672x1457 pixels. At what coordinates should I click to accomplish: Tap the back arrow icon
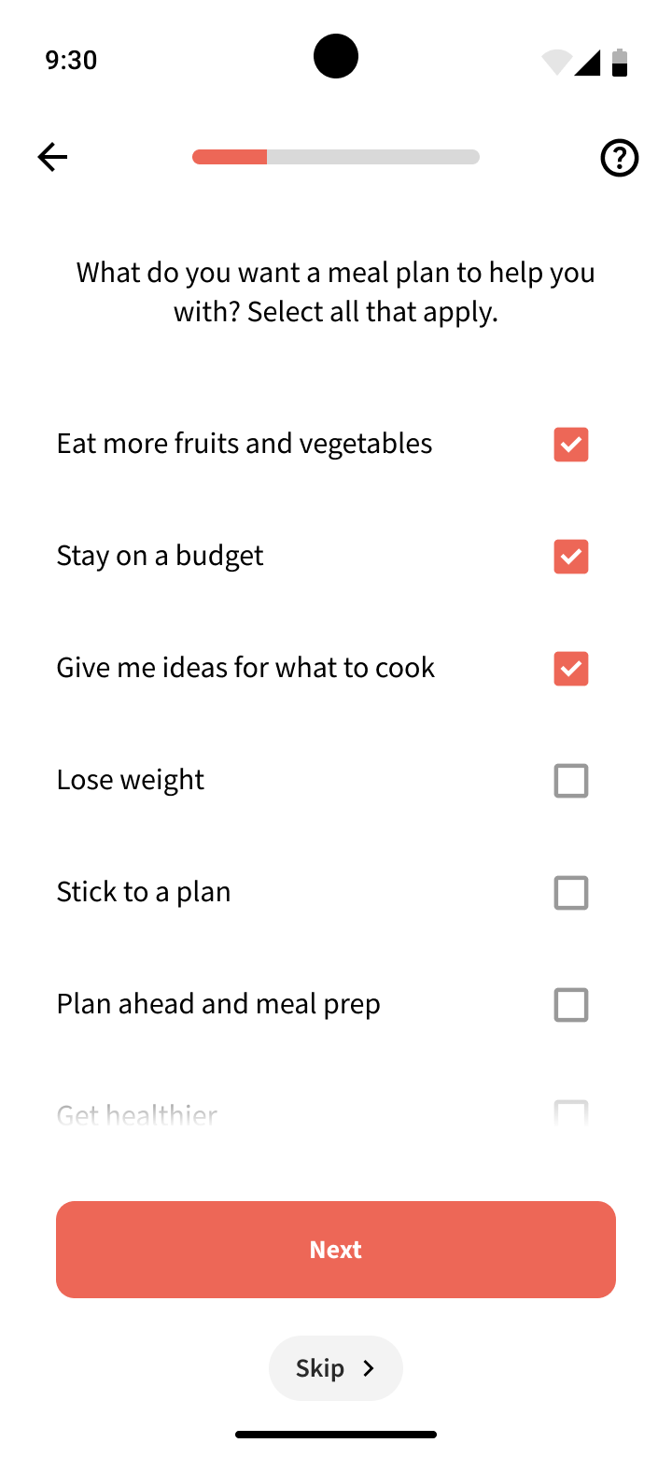(x=52, y=157)
